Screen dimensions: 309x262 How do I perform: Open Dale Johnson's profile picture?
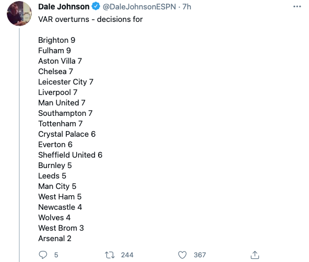click(x=19, y=14)
